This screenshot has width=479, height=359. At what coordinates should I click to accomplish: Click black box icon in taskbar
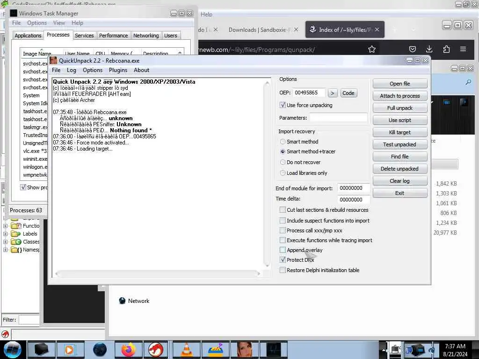[x=41, y=350]
